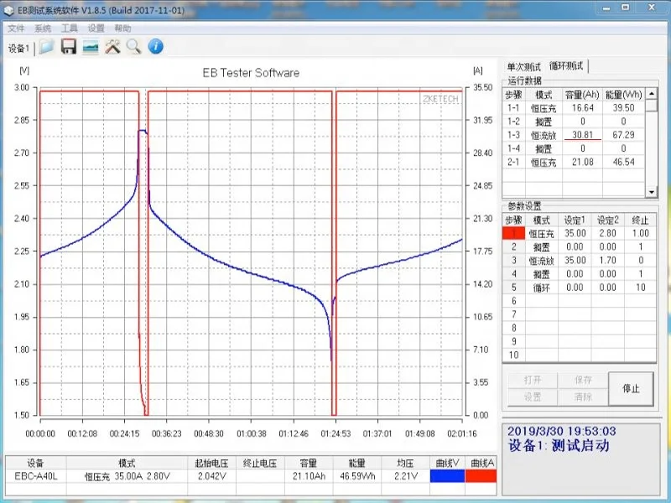Select parameter step 10 row number
The width and height of the screenshot is (671, 503).
(x=513, y=355)
